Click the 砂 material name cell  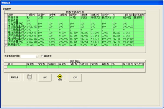[x=32, y=18]
